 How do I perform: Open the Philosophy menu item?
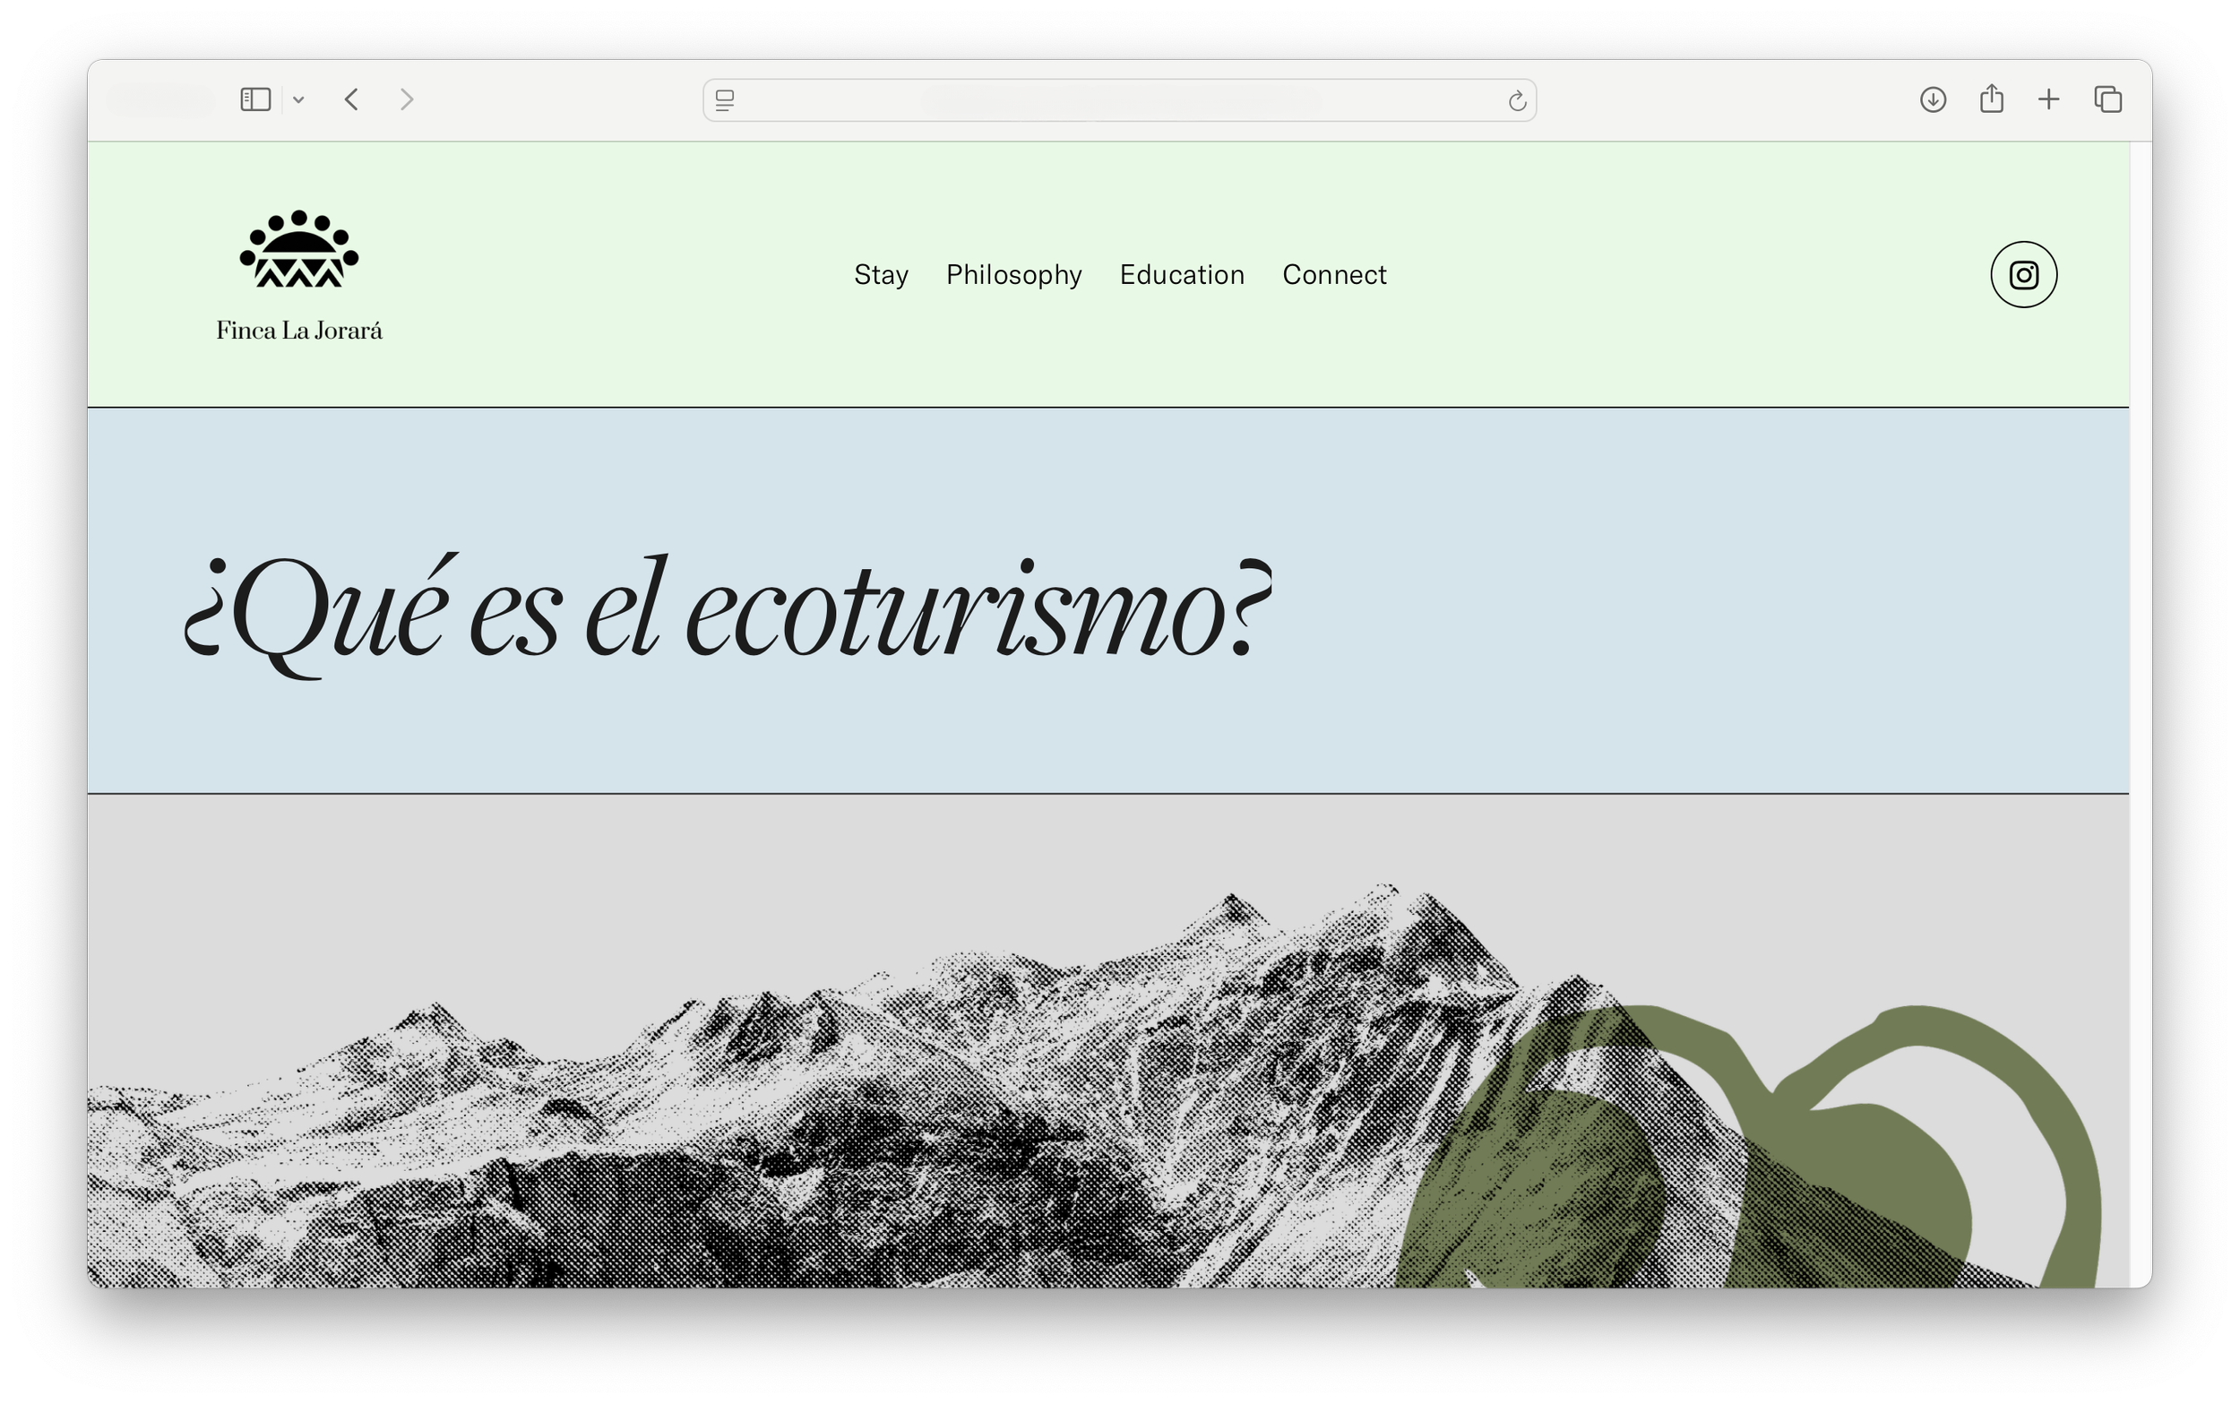pos(1013,275)
